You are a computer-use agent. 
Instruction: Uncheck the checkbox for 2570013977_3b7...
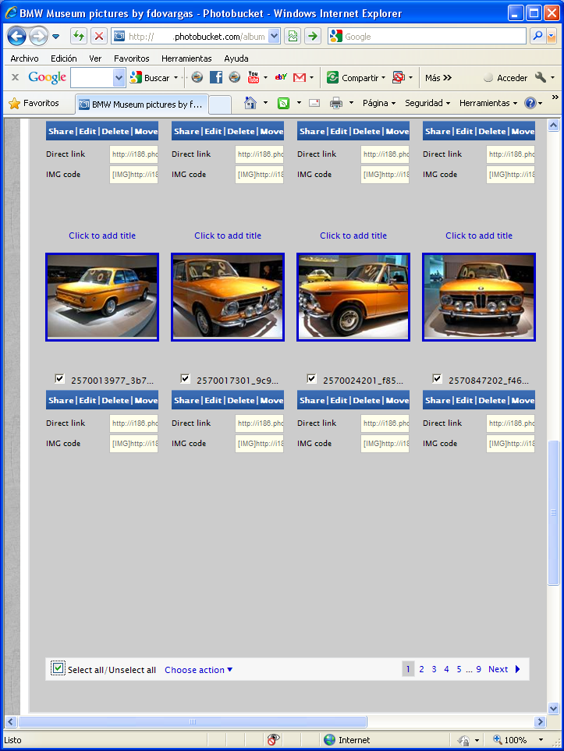click(59, 379)
